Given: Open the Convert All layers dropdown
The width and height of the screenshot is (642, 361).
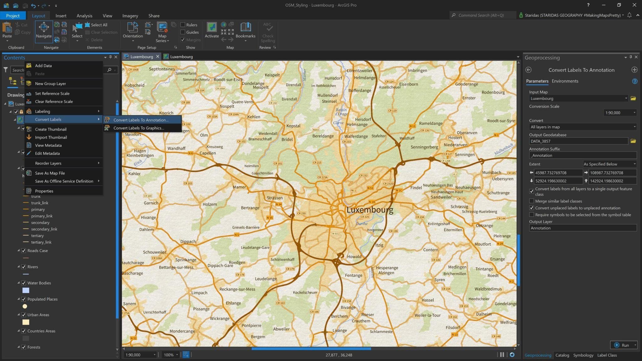Looking at the screenshot, I should pos(582,127).
